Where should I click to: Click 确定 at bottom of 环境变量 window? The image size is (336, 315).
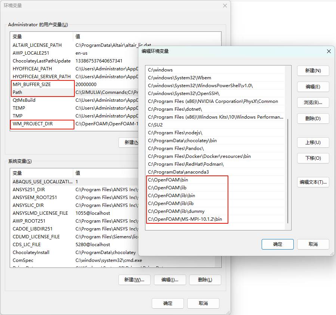167,303
